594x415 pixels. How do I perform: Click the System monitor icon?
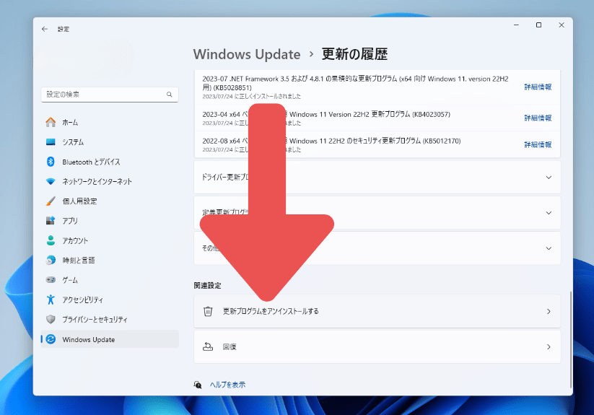pos(51,142)
